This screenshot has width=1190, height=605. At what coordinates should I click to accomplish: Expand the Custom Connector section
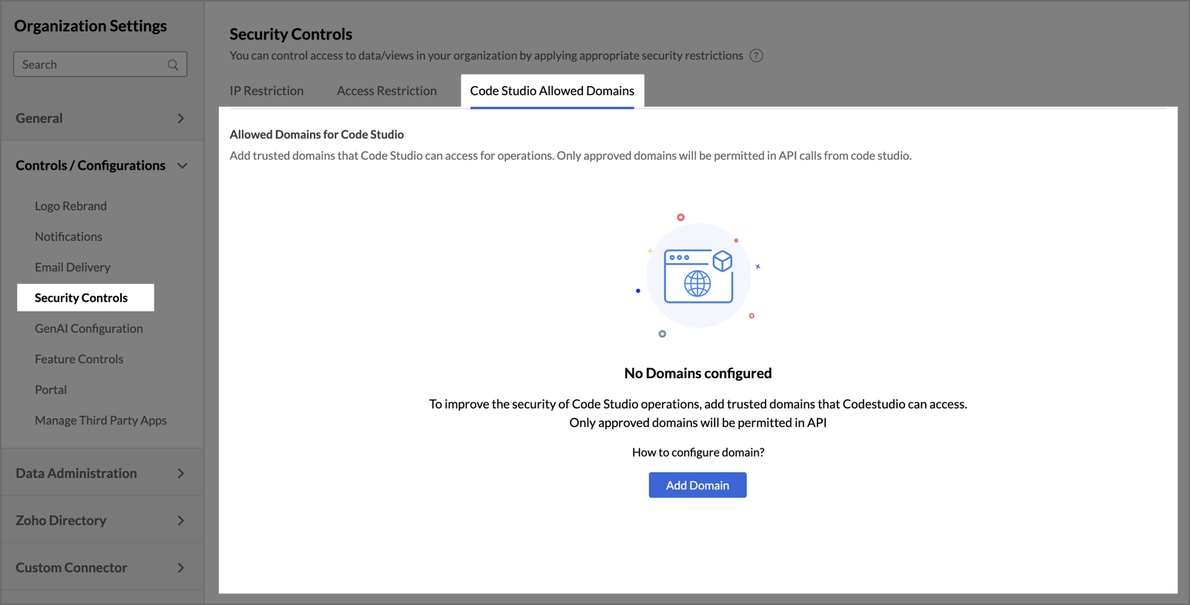(180, 568)
